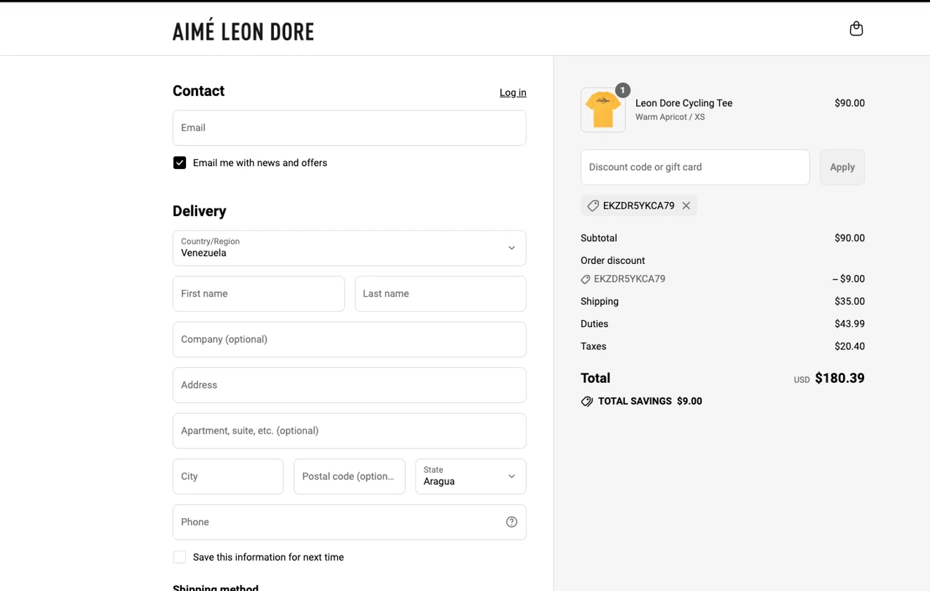Image resolution: width=930 pixels, height=591 pixels.
Task: Click the Phone number field
Action: point(350,522)
